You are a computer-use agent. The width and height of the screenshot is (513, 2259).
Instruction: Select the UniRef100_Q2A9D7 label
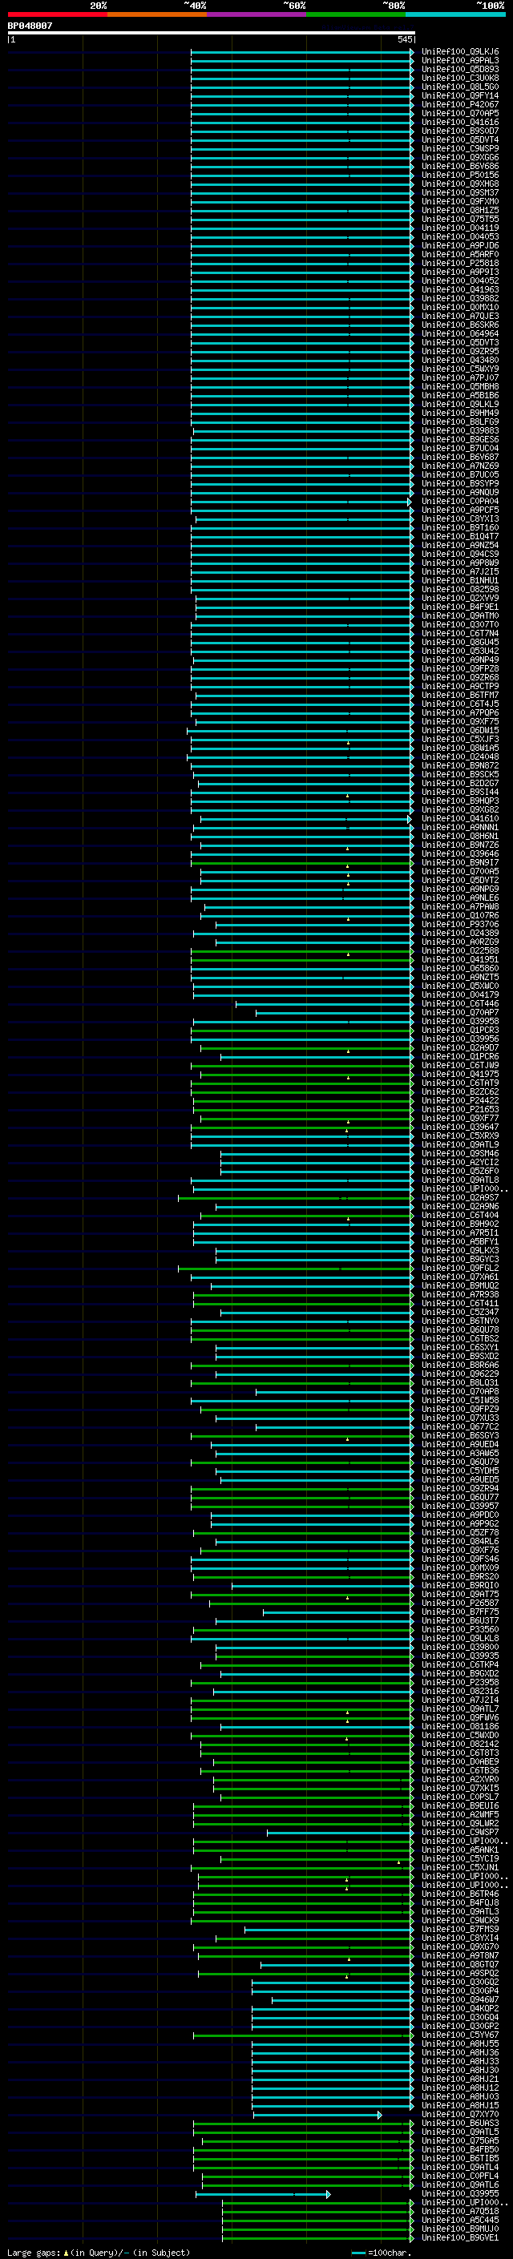click(x=459, y=1048)
